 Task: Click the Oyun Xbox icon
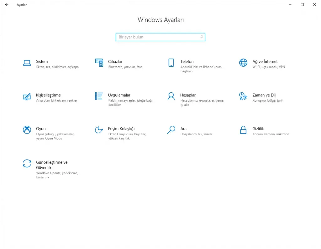27,130
